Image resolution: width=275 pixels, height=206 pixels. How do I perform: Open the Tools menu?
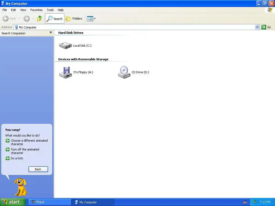pyautogui.click(x=50, y=10)
